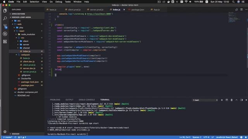Click master branch in status bar
Screen dimensions: 248x139
[8, 137]
